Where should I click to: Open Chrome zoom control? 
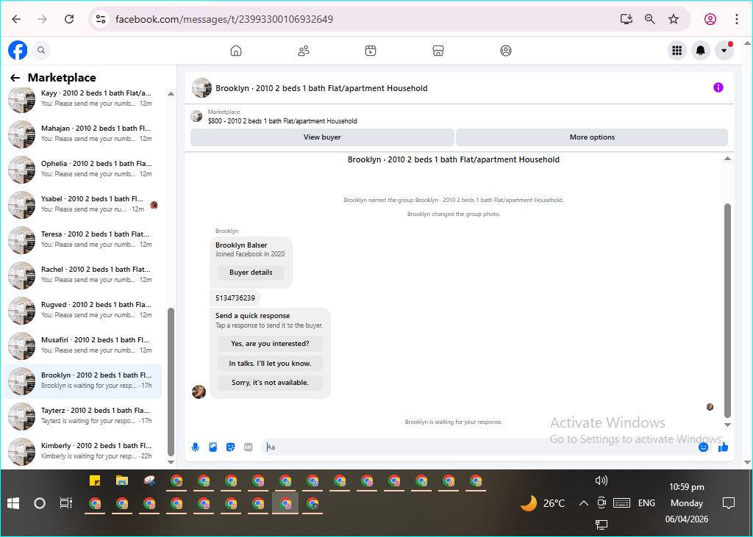pos(650,19)
